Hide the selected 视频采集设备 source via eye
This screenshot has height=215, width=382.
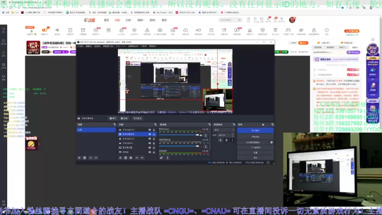(x=149, y=134)
